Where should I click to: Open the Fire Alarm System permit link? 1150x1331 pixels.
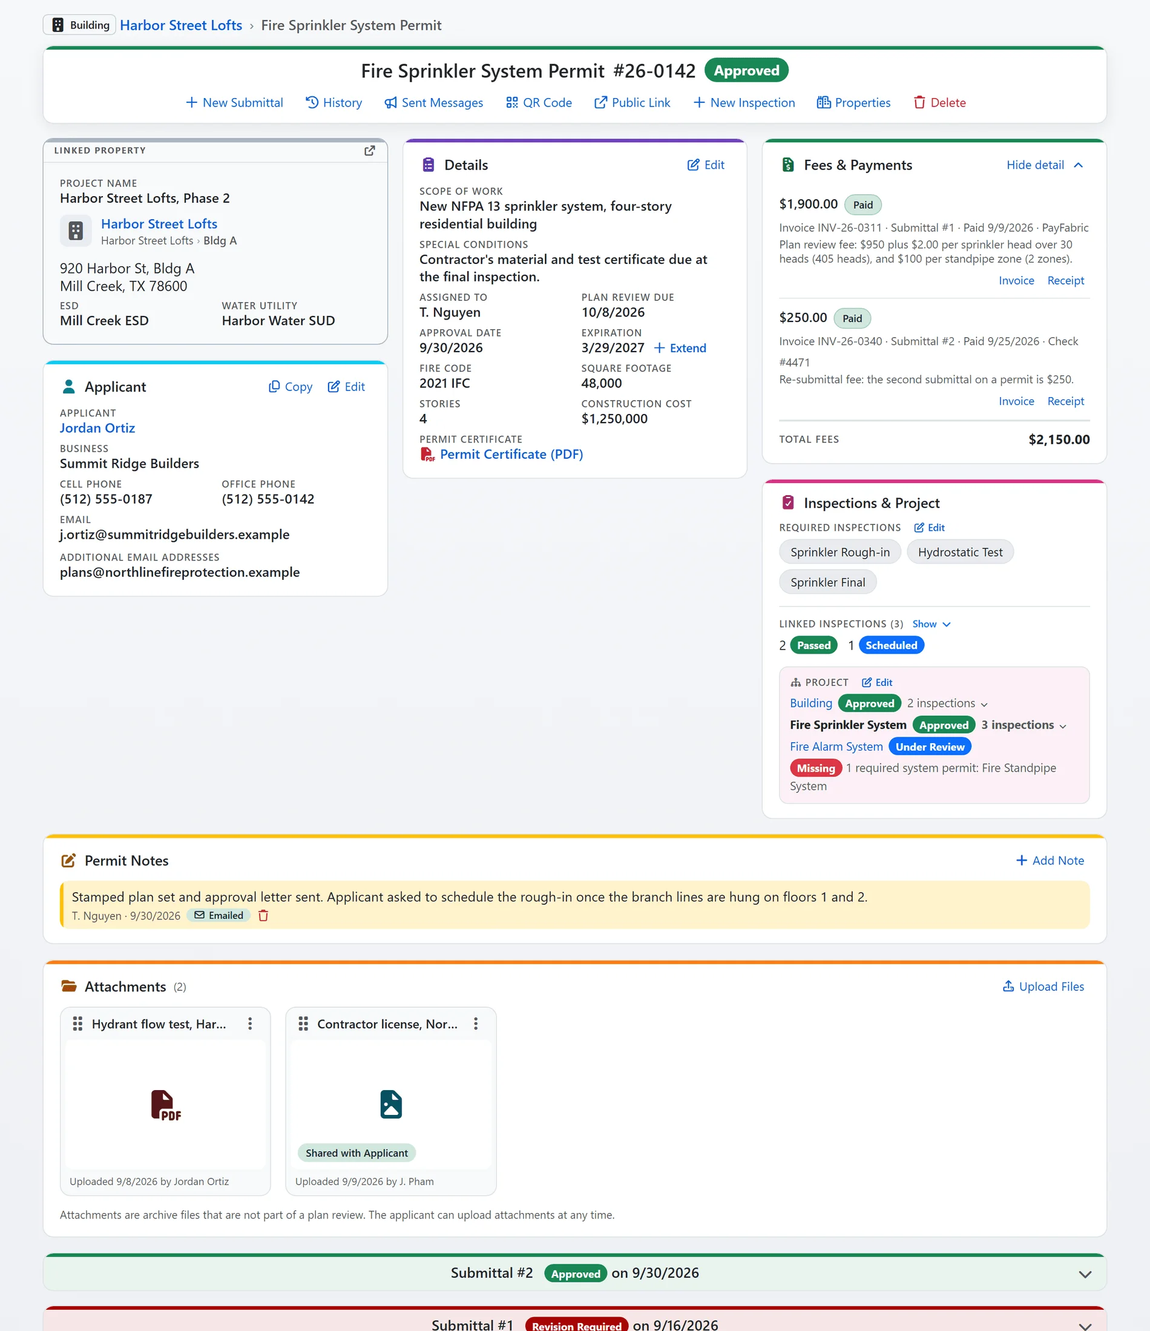tap(836, 746)
